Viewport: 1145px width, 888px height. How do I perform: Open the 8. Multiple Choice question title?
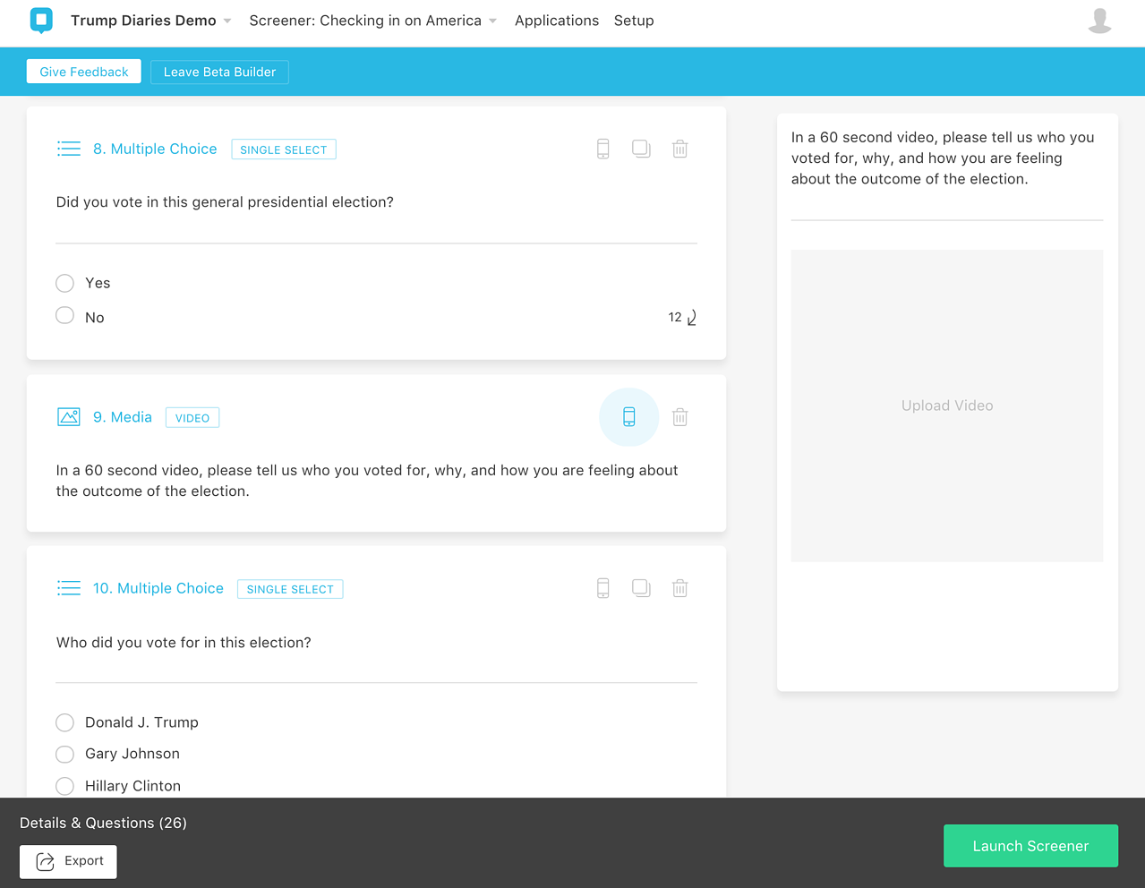tap(155, 149)
